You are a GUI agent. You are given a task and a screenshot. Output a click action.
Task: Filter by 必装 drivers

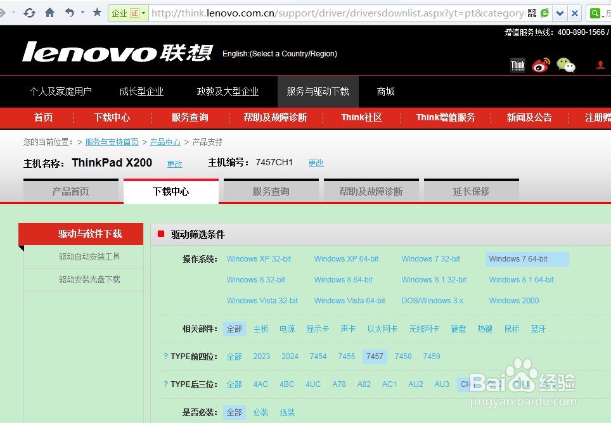point(261,412)
